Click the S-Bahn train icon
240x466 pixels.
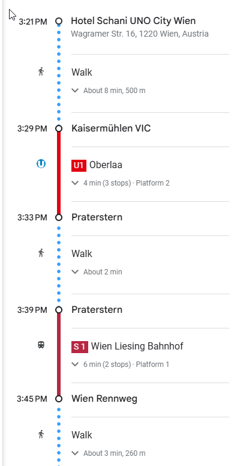[41, 345]
